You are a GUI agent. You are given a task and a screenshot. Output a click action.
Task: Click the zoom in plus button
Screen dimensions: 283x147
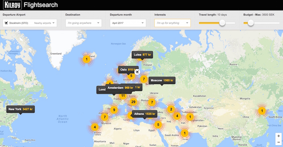pos(278,136)
